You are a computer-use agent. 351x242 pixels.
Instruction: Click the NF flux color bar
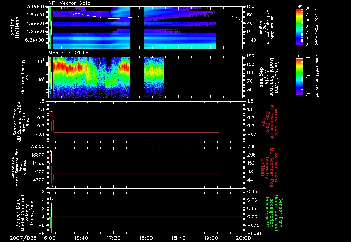pos(299,27)
